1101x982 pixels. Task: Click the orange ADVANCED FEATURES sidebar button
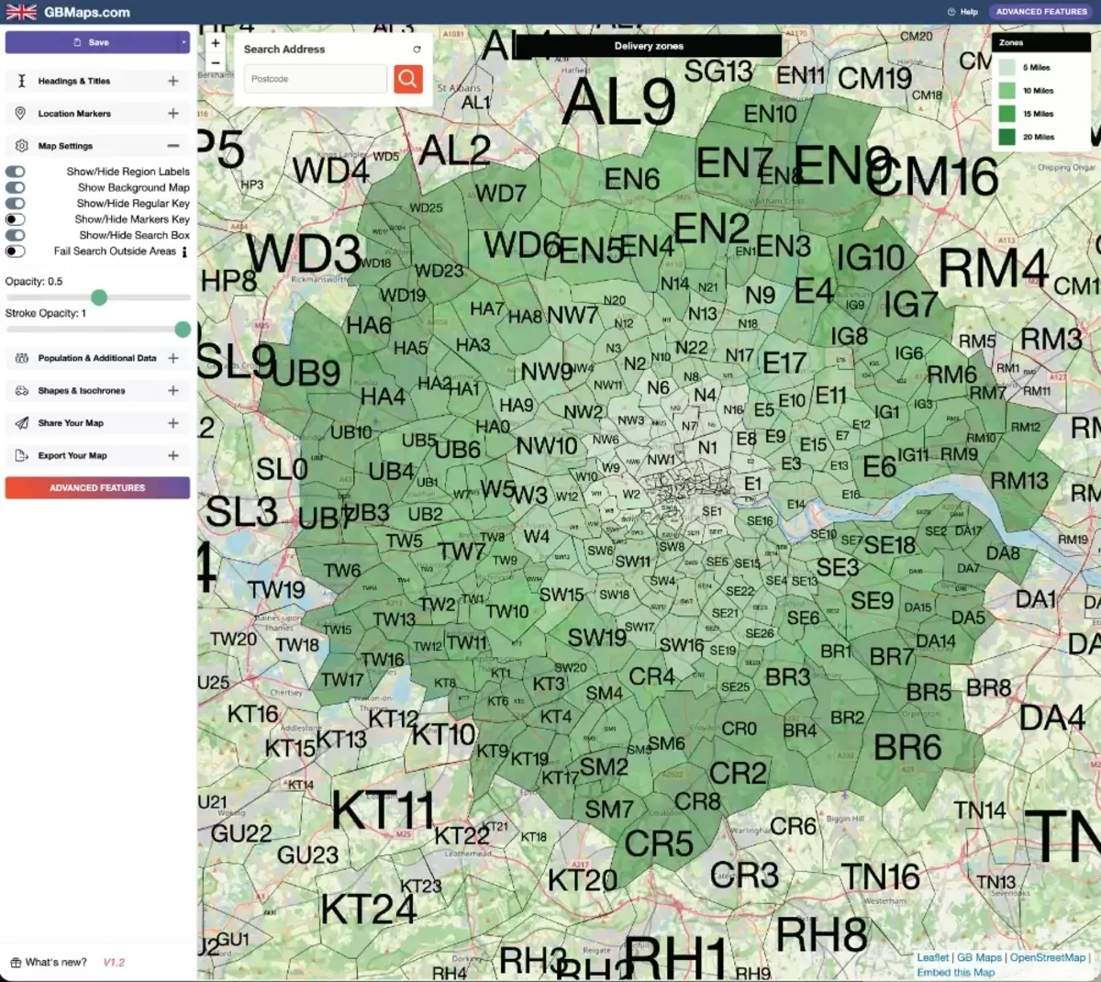pos(97,487)
